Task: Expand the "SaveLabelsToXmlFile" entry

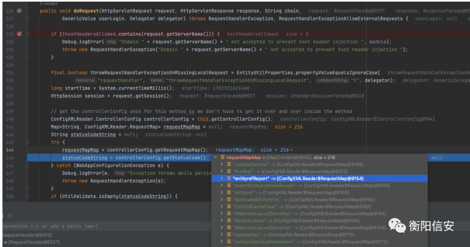Action: 222,200
